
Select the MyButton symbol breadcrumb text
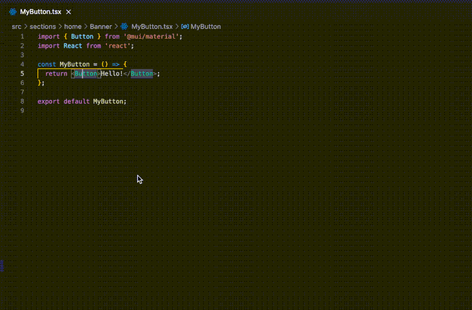click(206, 26)
